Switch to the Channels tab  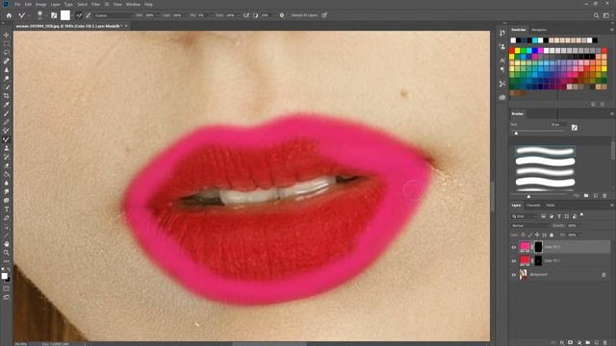[x=533, y=205]
